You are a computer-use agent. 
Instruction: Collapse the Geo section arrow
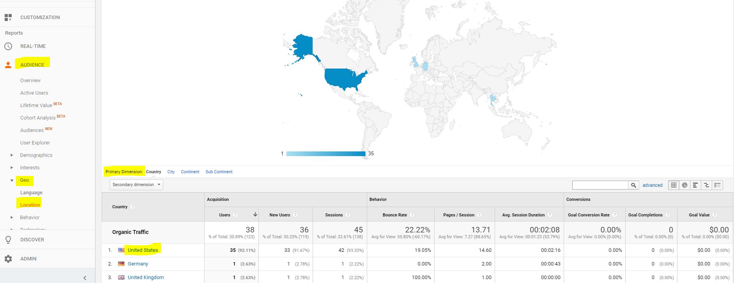coord(12,180)
